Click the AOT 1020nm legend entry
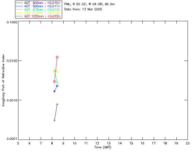 (x=38, y=16)
